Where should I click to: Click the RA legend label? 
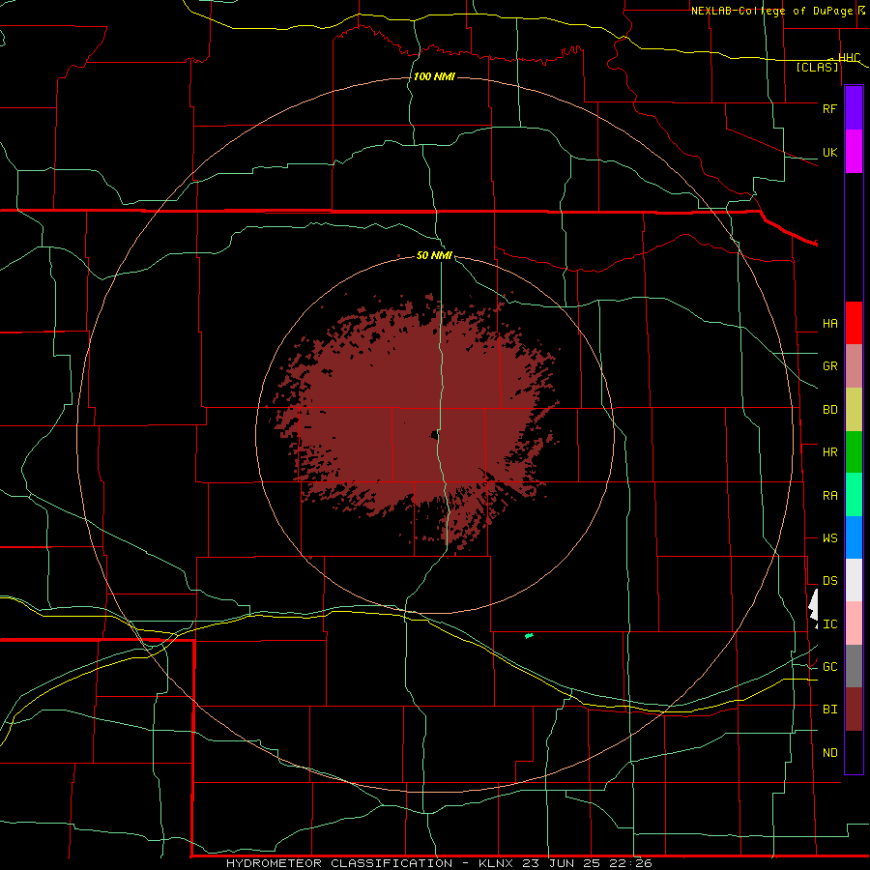829,496
